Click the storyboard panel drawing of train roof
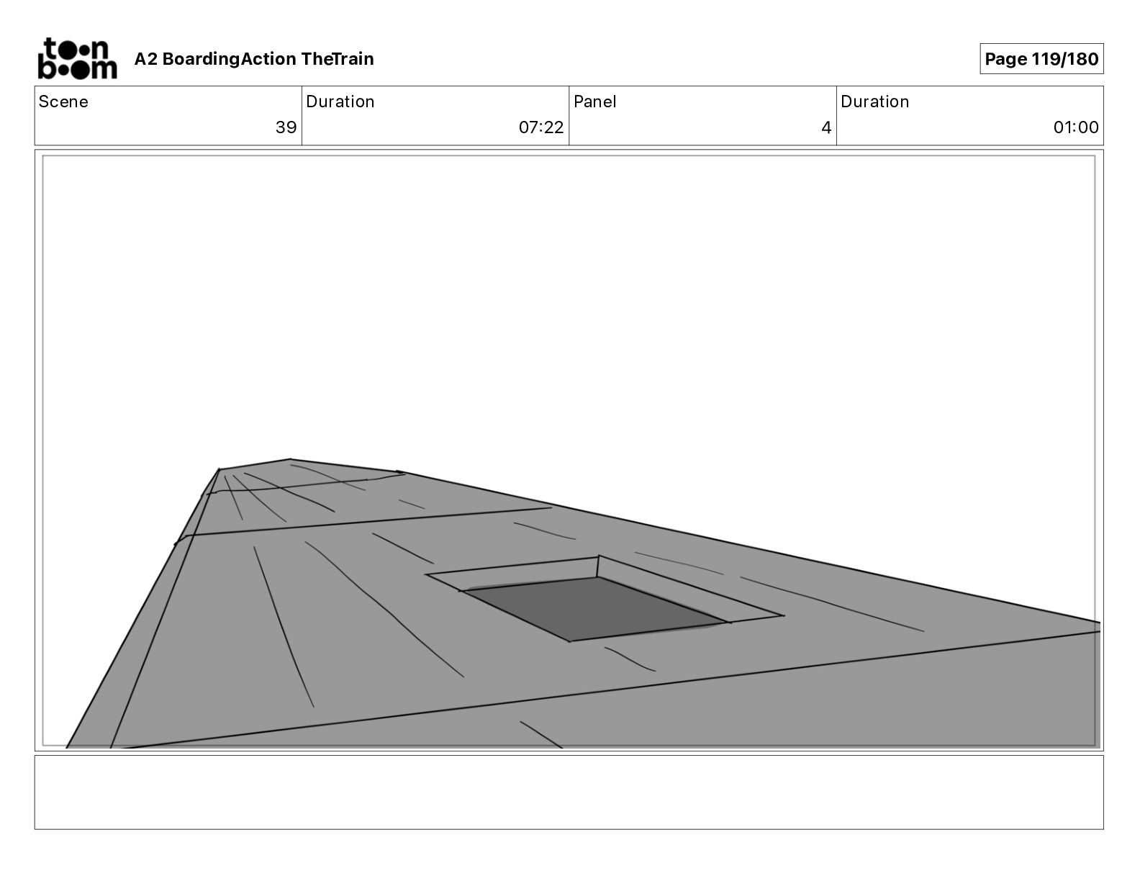Screen dimensions: 1140x881 point(569,451)
